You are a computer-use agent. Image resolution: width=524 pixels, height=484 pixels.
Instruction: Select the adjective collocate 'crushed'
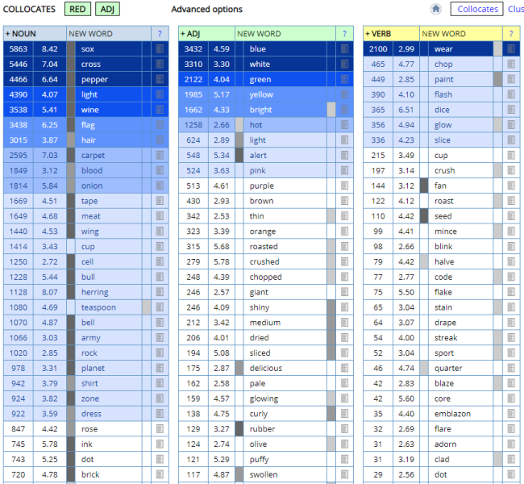click(264, 261)
